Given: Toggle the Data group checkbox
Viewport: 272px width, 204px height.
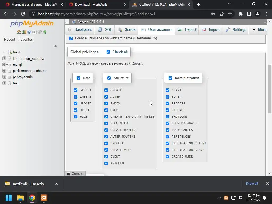Looking at the screenshot, I should point(78,78).
